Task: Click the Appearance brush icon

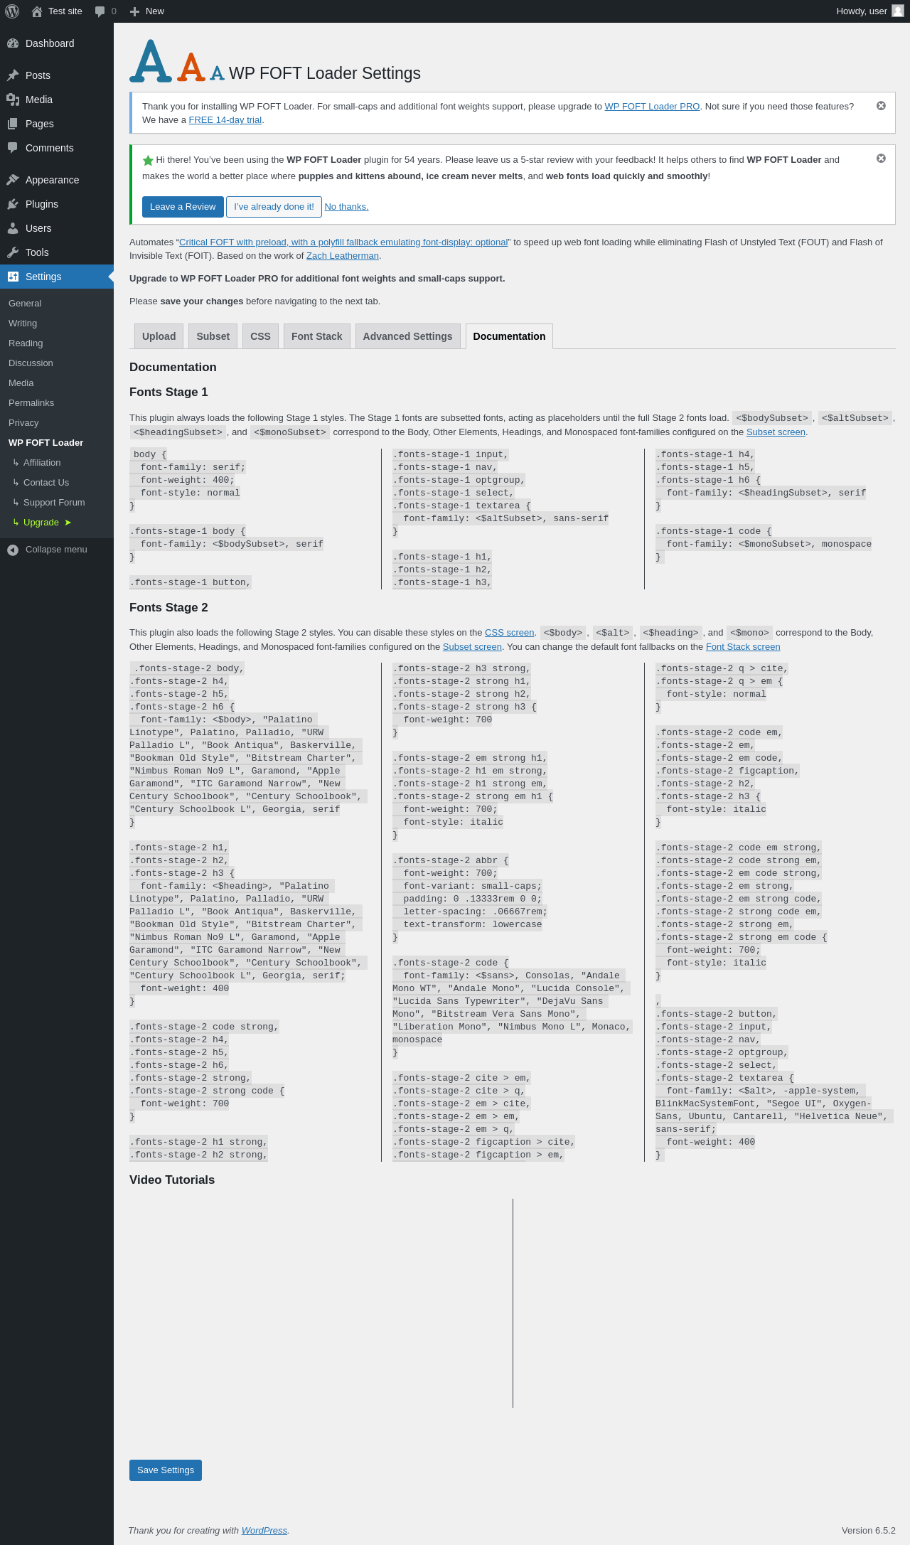Action: (x=13, y=180)
